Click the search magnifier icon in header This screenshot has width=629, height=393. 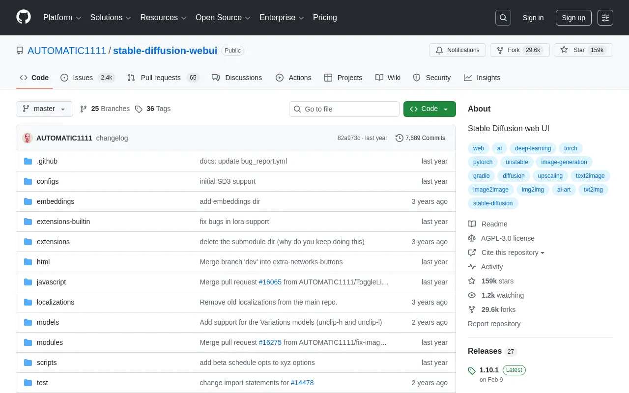pyautogui.click(x=503, y=18)
